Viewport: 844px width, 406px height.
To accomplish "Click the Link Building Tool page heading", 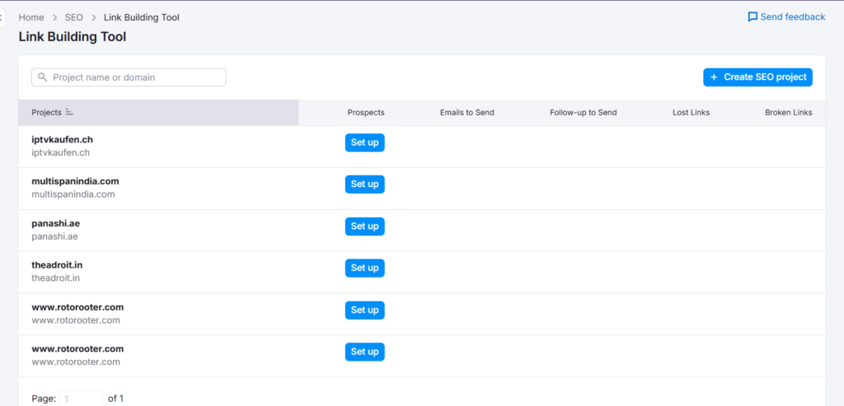I will (73, 37).
